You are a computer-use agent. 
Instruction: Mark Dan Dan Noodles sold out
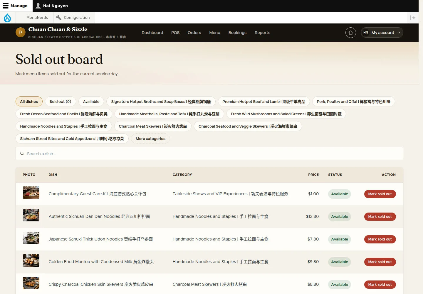pos(380,217)
